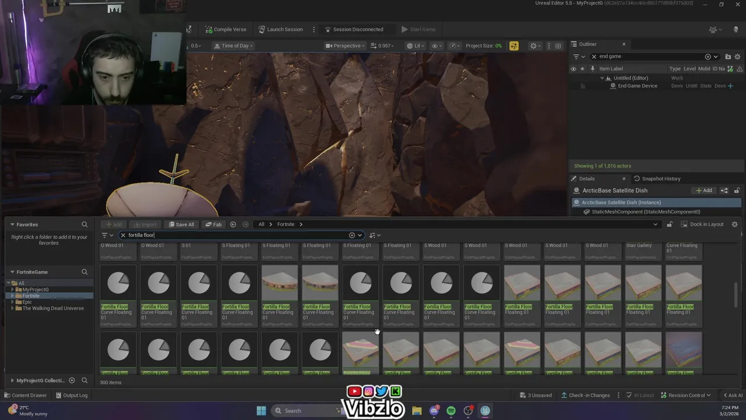Open the Lit view mode dropdown
The width and height of the screenshot is (746, 420).
(x=416, y=45)
